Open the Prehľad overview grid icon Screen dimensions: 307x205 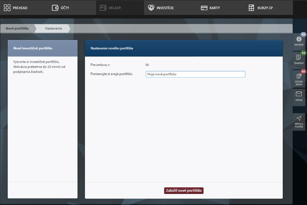coord(7,8)
